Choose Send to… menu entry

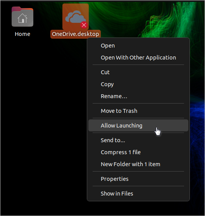138,140
